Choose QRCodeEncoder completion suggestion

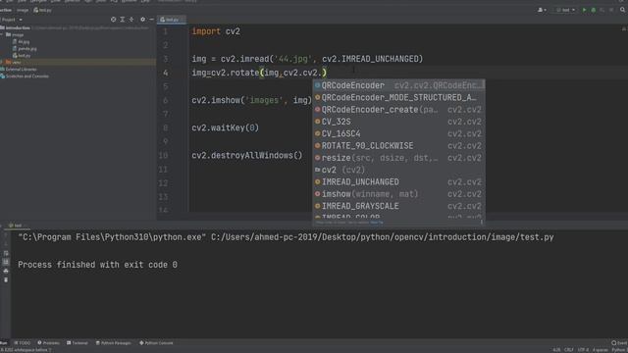(399, 85)
